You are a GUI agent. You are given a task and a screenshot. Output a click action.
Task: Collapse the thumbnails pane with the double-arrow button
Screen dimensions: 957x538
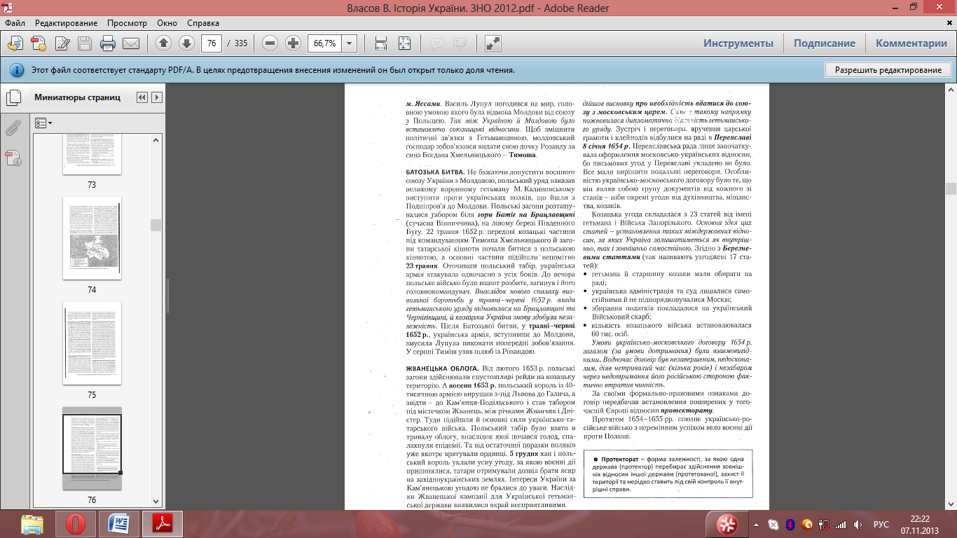coord(142,97)
